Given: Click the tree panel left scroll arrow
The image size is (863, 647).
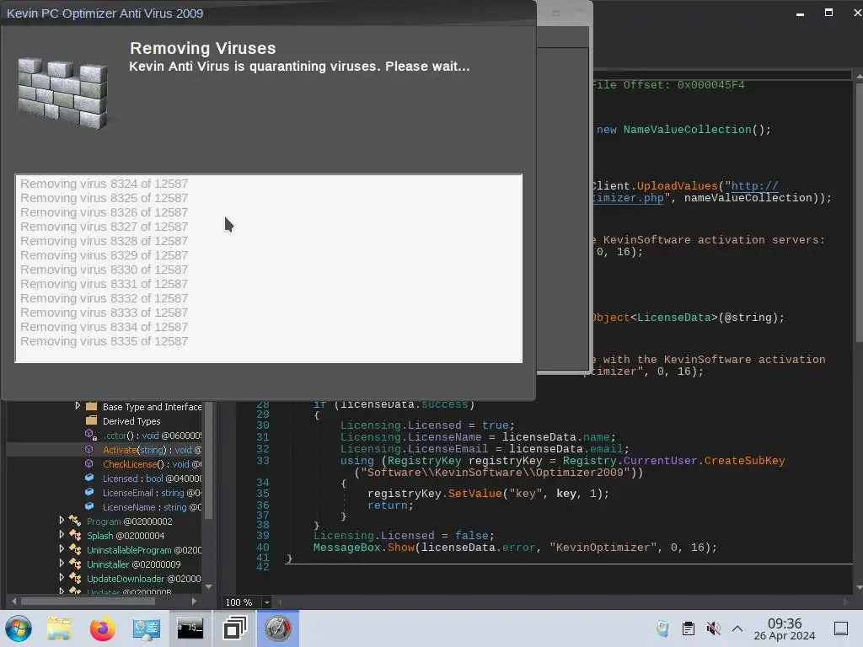Looking at the screenshot, I should (13, 602).
